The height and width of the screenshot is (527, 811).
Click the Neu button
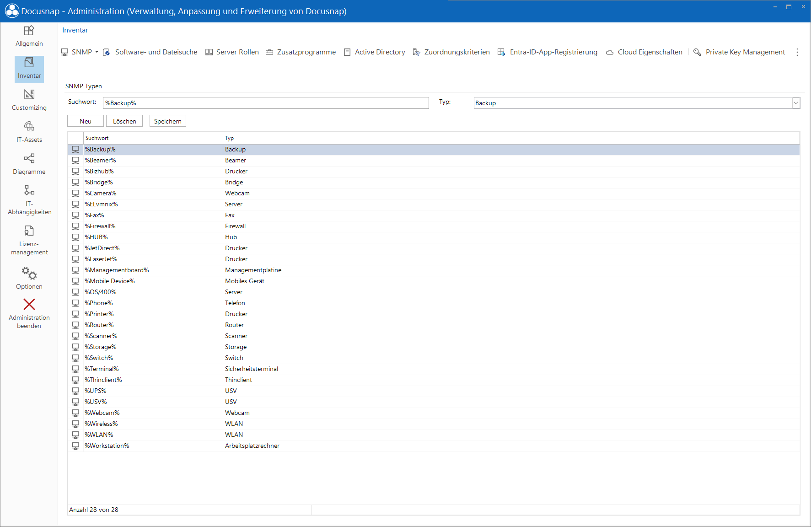pos(86,121)
